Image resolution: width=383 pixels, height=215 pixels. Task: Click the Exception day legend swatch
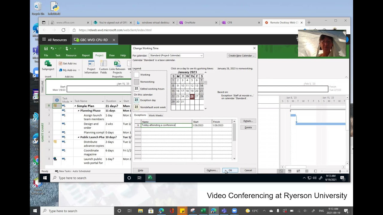coord(136,100)
